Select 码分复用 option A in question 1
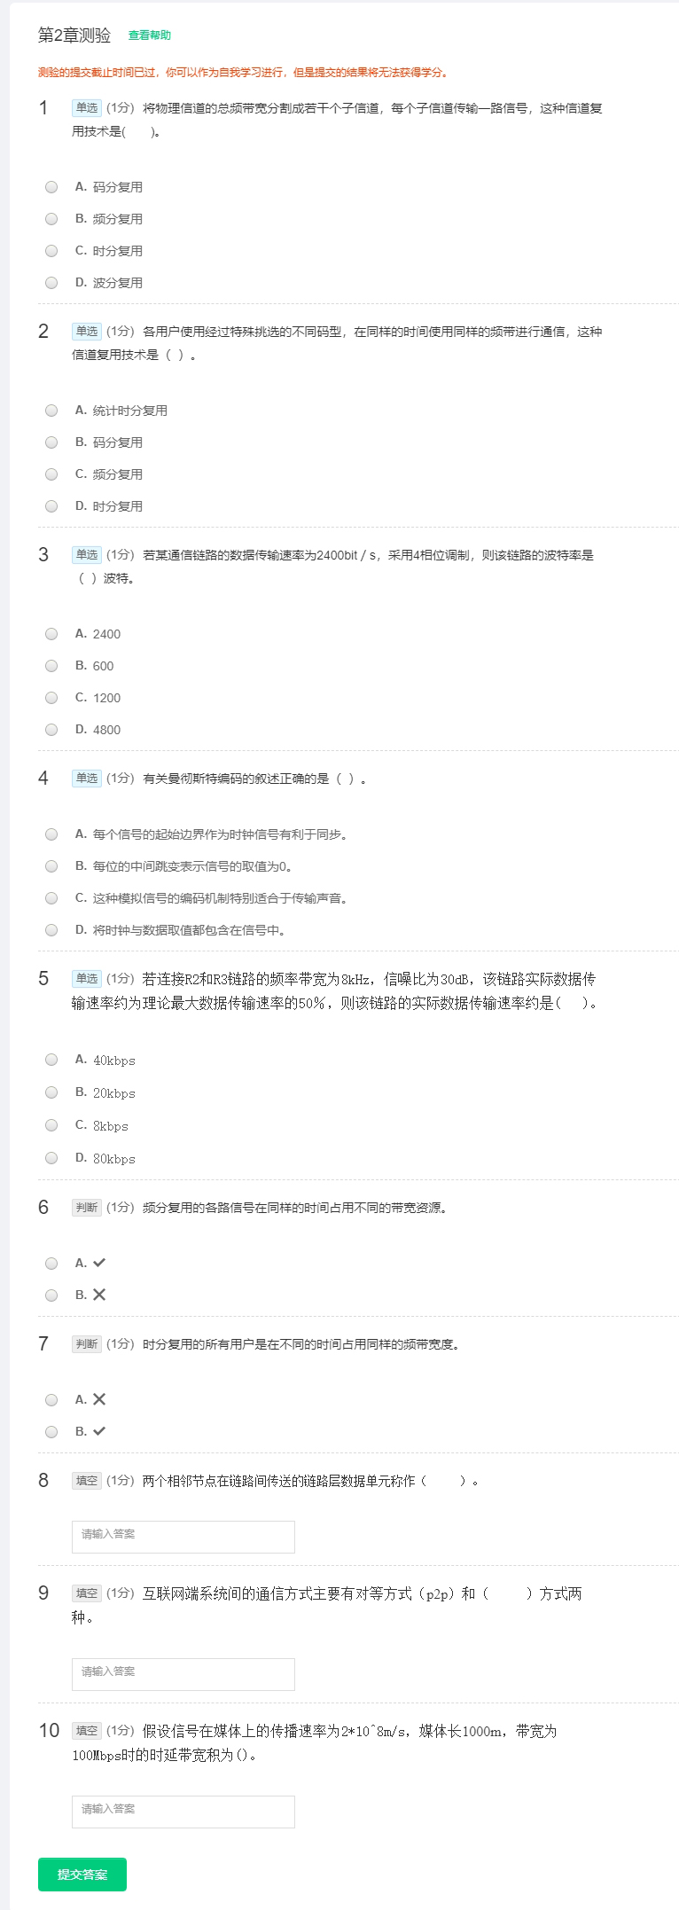 51,187
